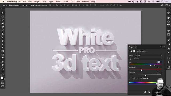
Task: Select the Magic Wand tool
Action: click(x=2, y=23)
